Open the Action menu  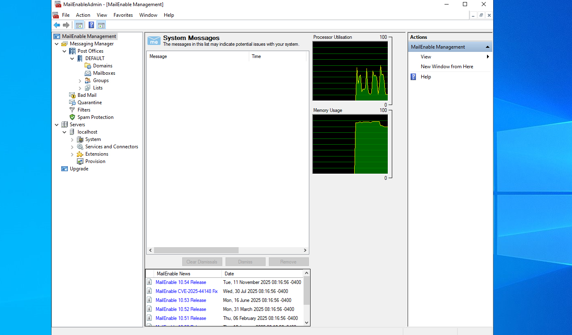[x=83, y=15]
